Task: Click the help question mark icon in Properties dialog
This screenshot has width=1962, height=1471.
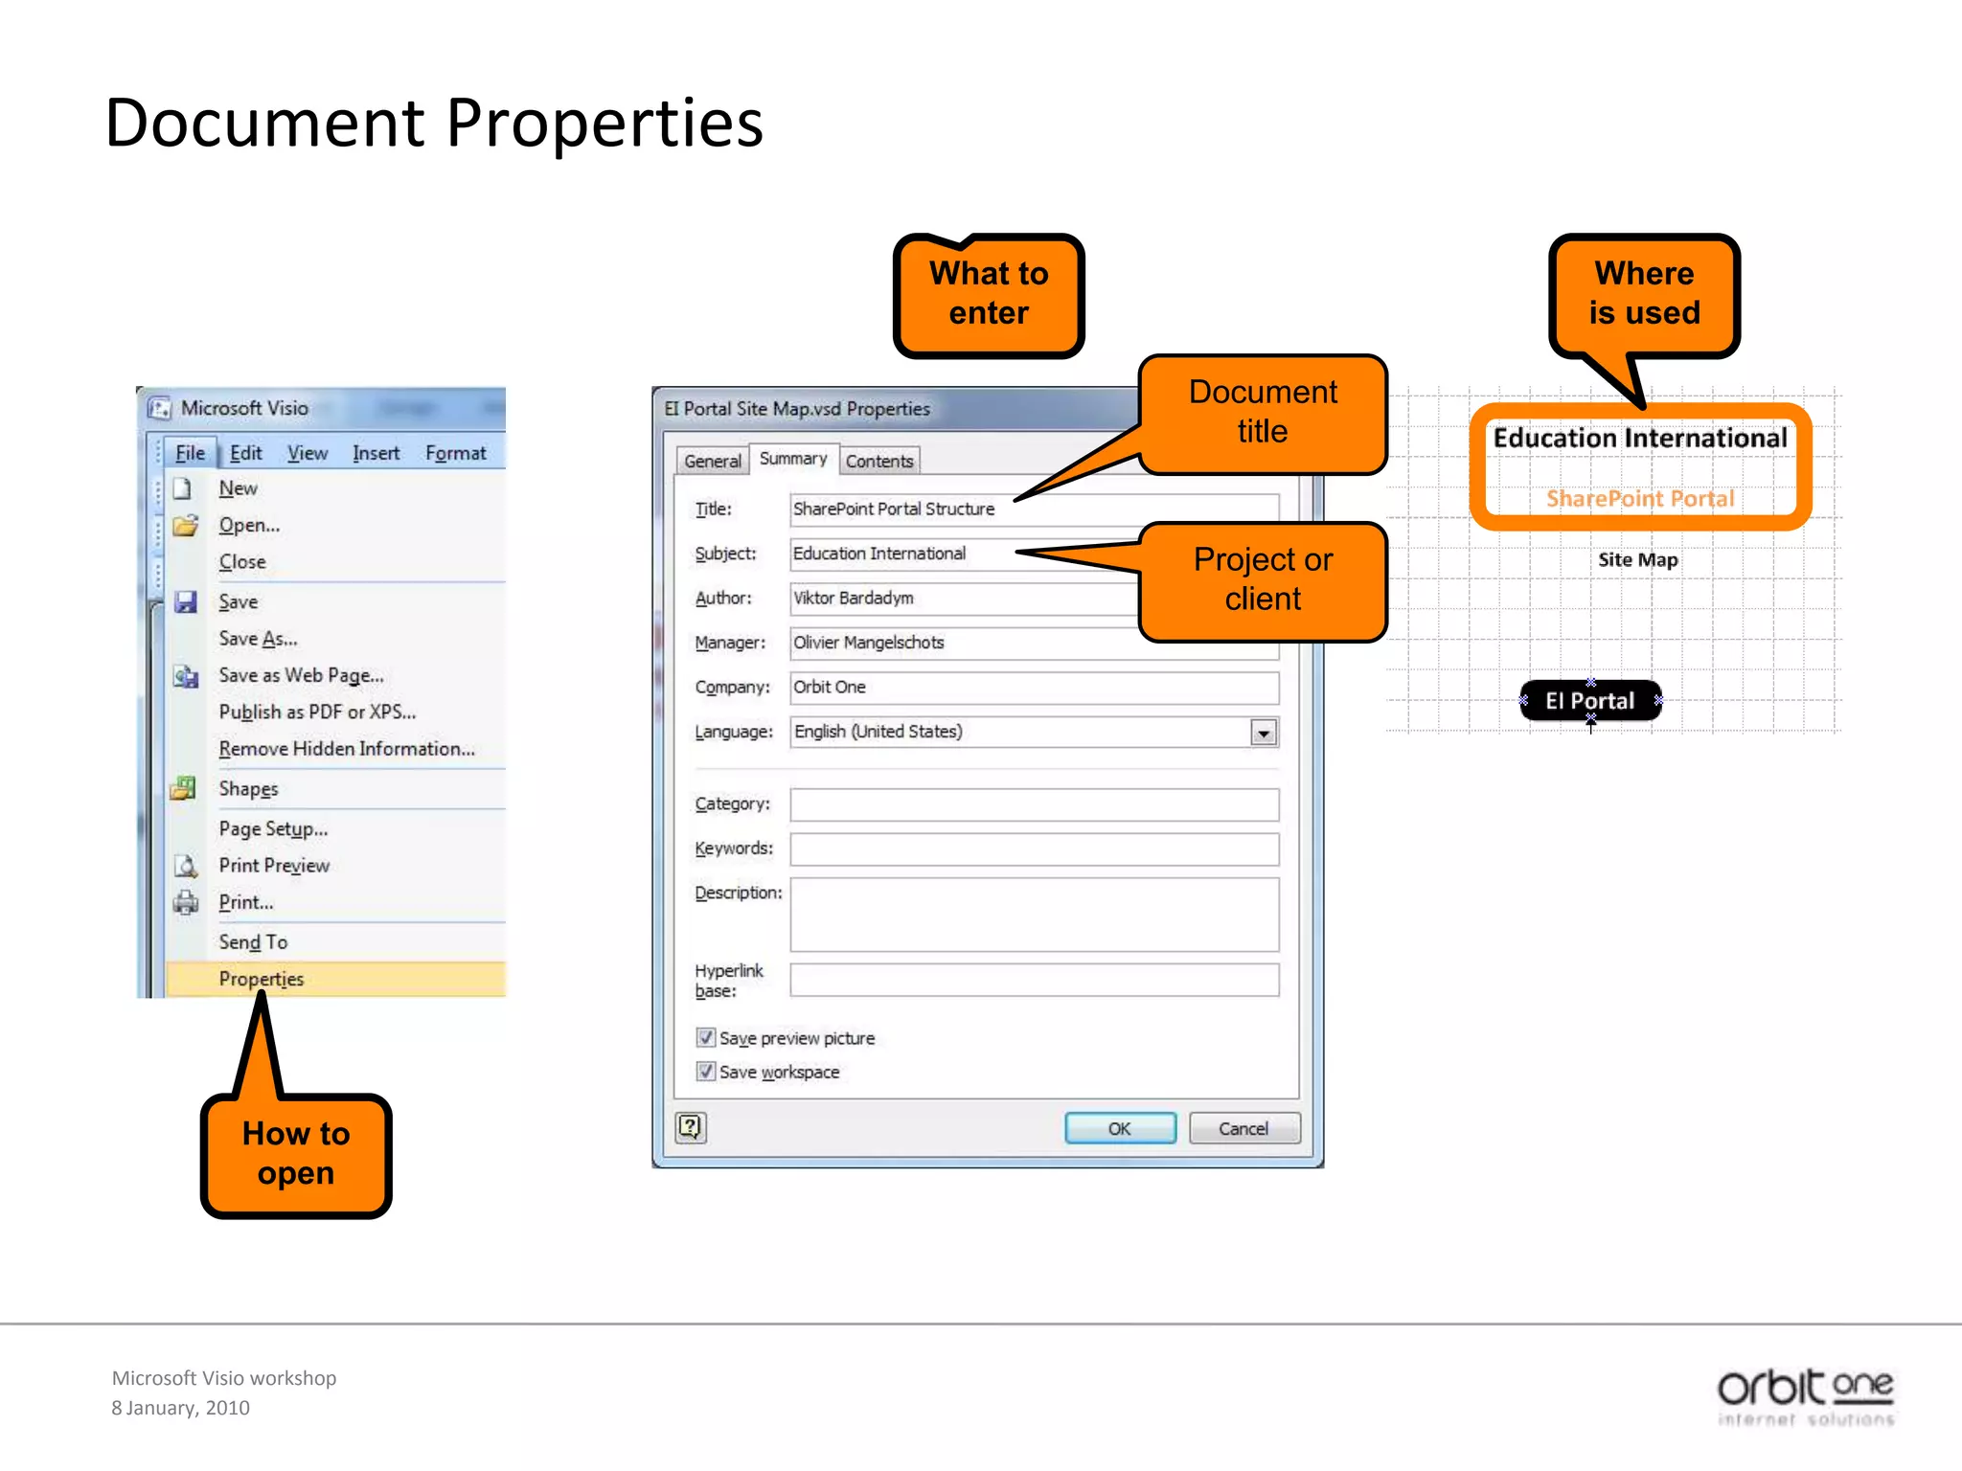Action: (691, 1127)
